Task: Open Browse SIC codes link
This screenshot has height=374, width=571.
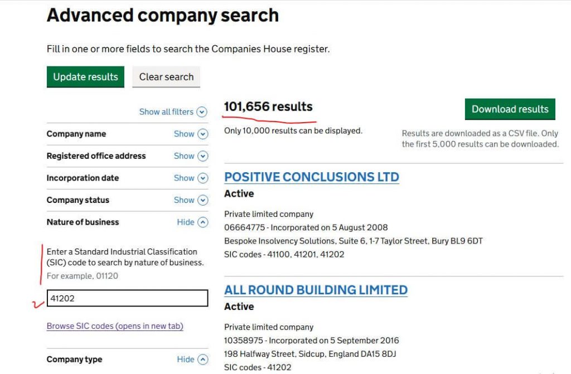Action: (115, 326)
